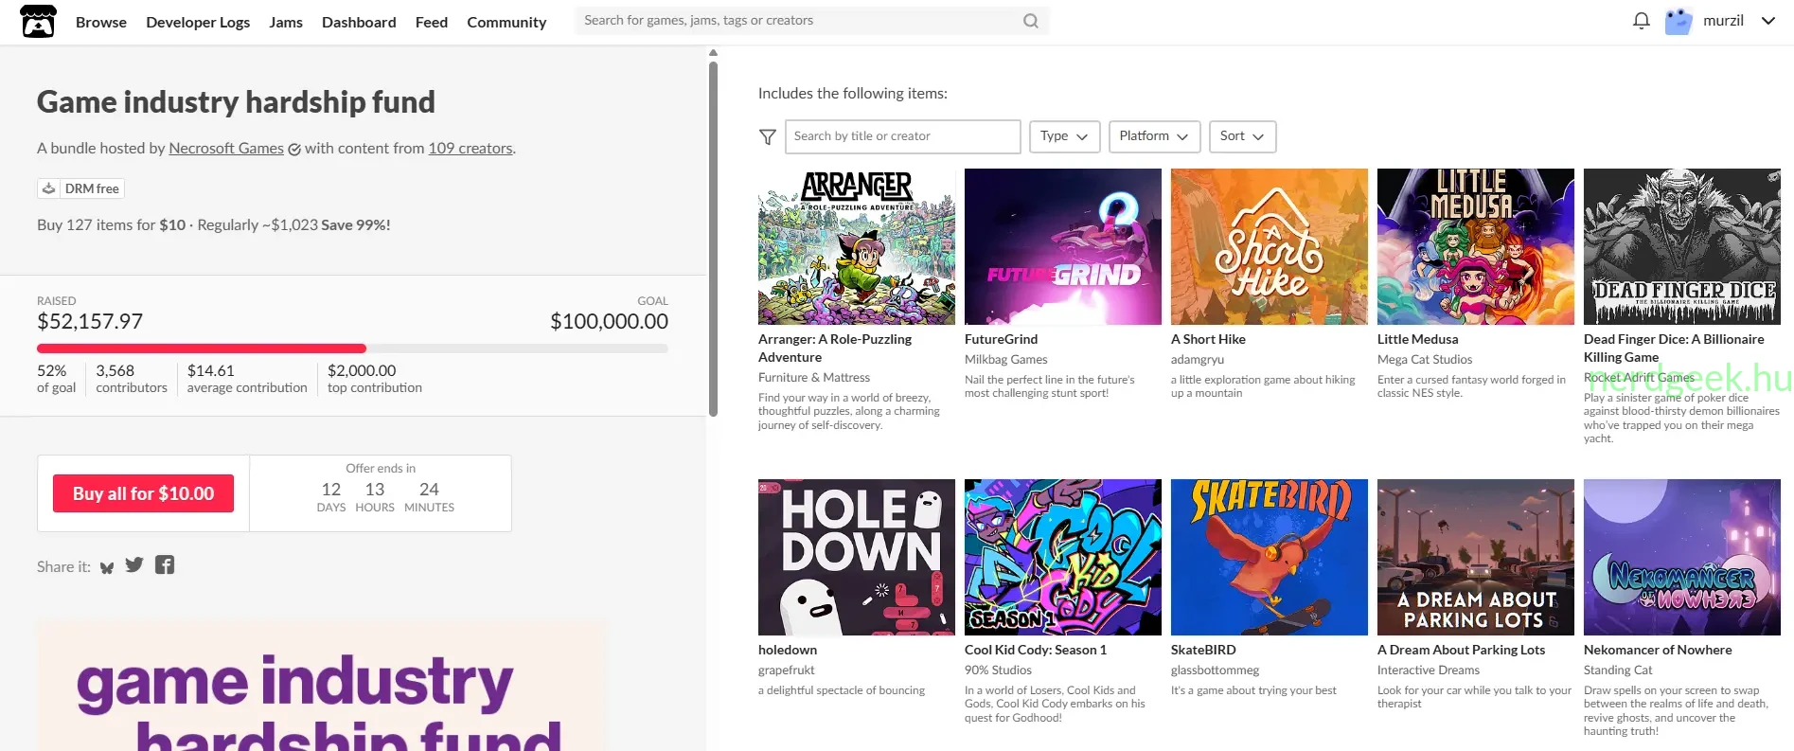Open the Feed page
1794x751 pixels.
[x=432, y=22]
